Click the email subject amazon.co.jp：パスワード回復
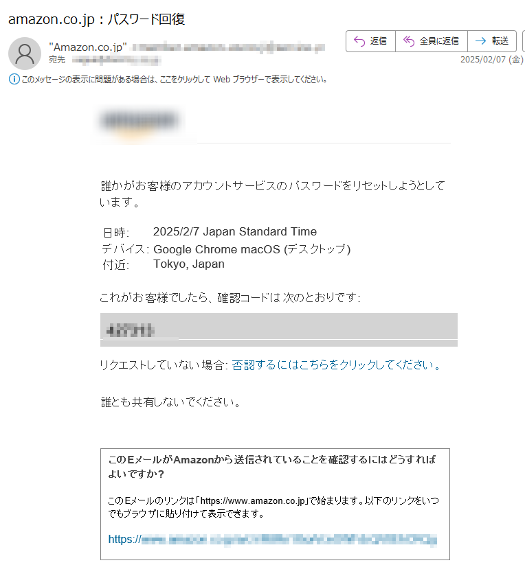This screenshot has width=525, height=565. [97, 19]
